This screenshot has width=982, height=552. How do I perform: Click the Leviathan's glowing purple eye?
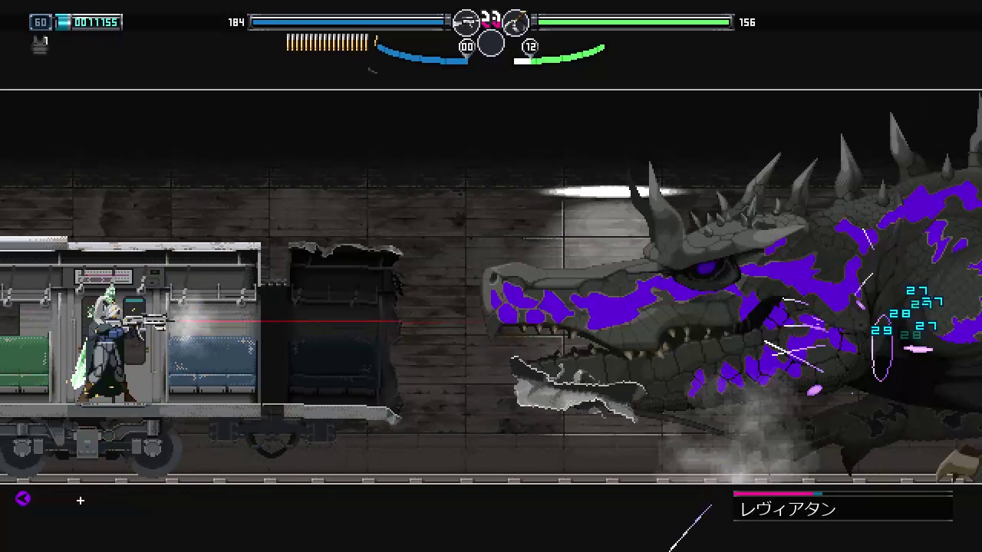[x=704, y=268]
